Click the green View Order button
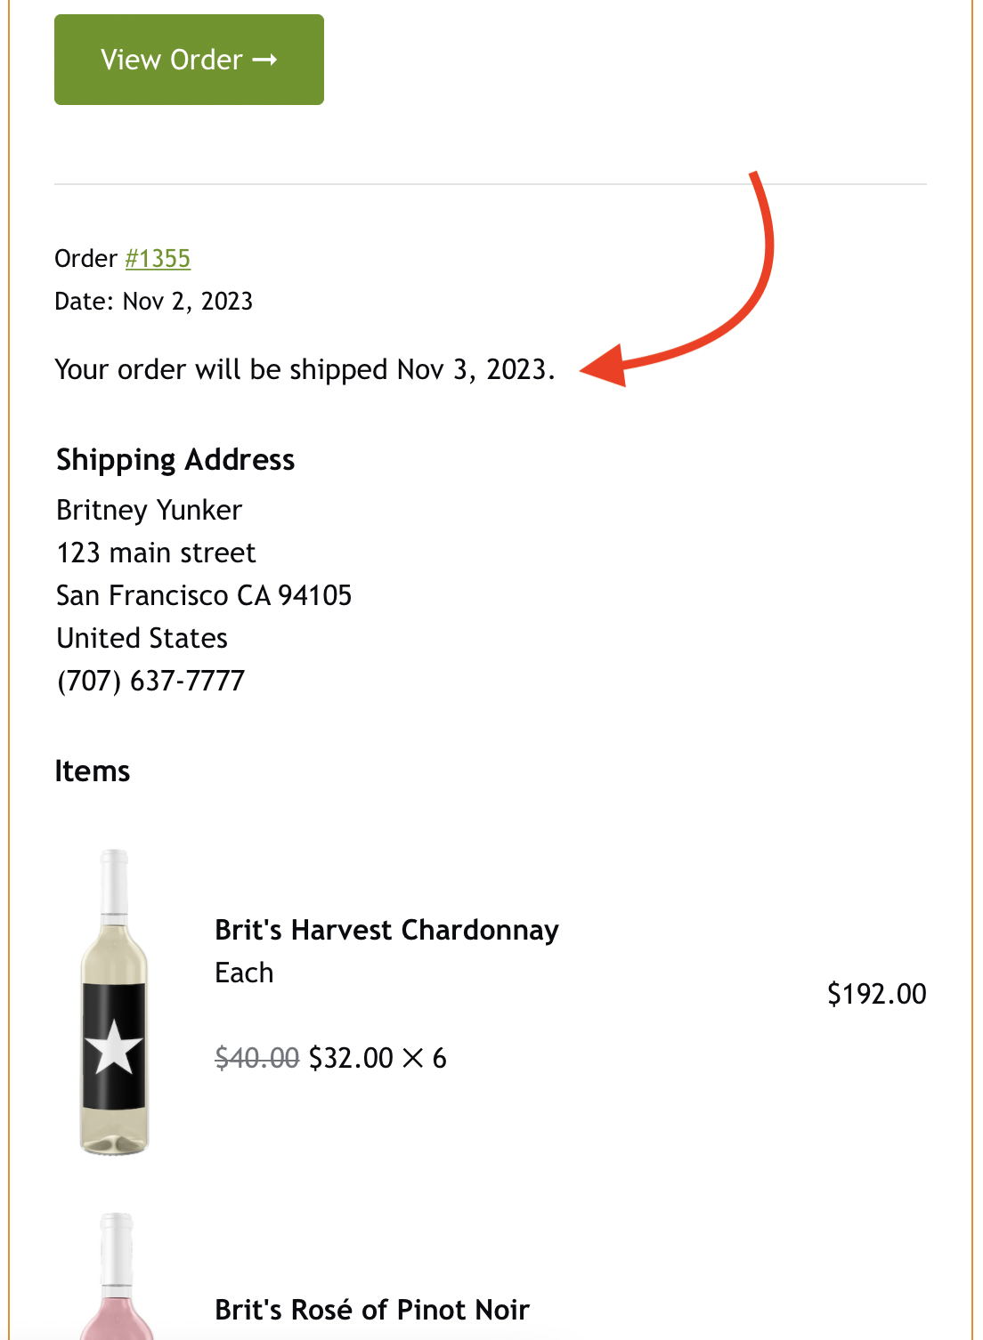This screenshot has height=1340, width=983. pyautogui.click(x=189, y=60)
